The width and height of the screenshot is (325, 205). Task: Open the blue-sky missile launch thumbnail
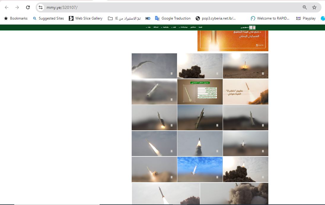pyautogui.click(x=200, y=169)
